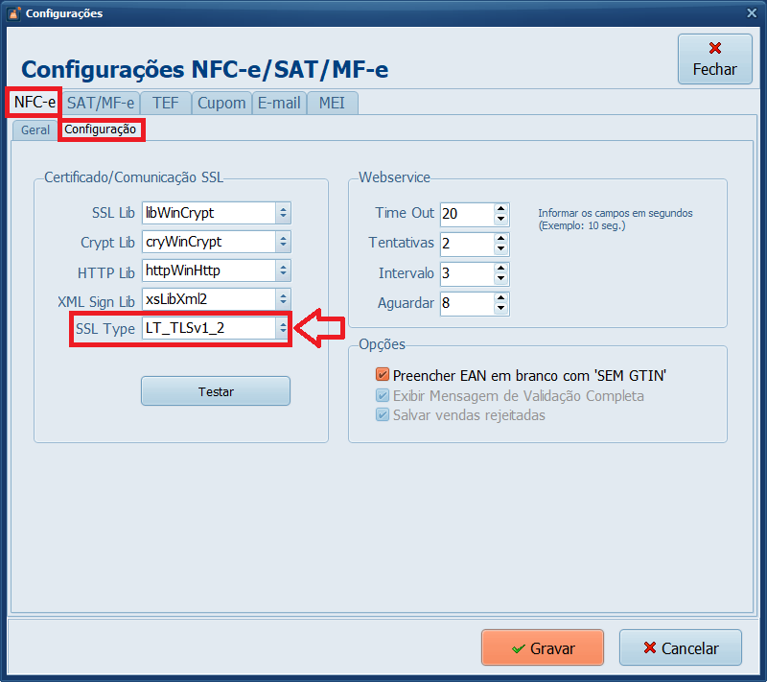Click inside the Tentativas number field

tap(465, 243)
